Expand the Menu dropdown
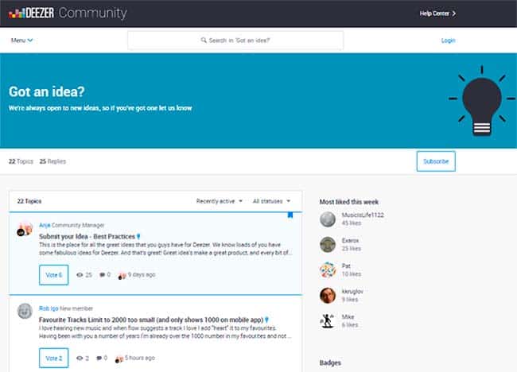517x372 pixels. click(x=21, y=41)
